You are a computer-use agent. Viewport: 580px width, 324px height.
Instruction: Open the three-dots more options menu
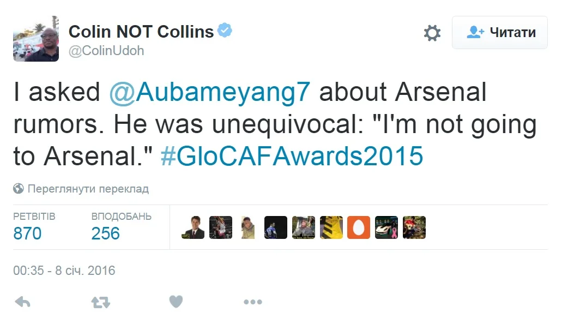[x=253, y=302]
